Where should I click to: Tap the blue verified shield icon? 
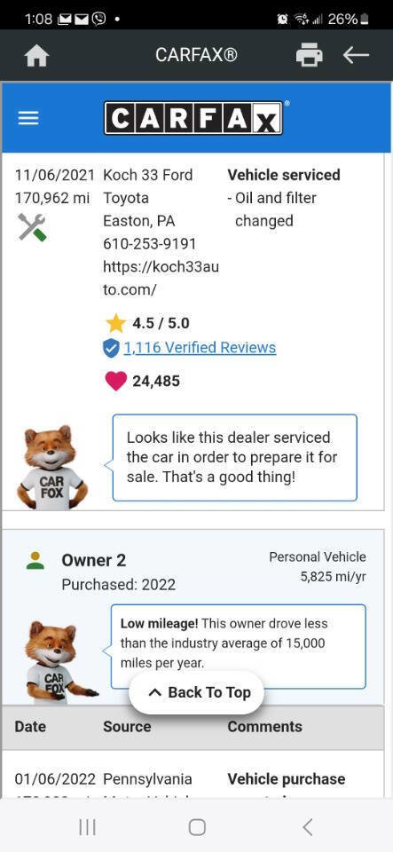point(111,348)
